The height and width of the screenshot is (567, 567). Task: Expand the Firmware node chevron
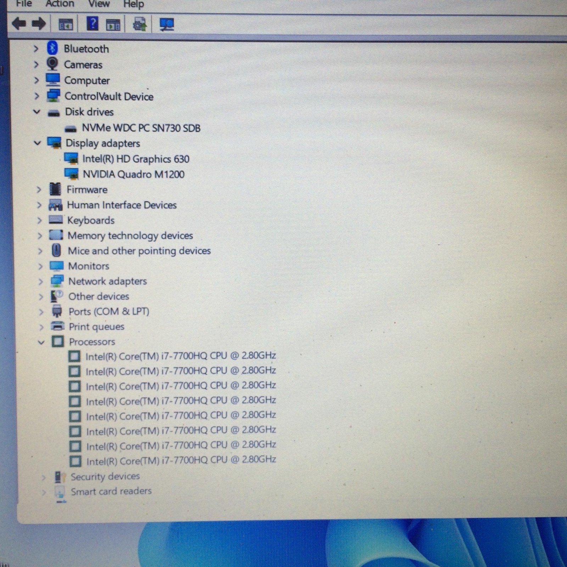click(39, 190)
